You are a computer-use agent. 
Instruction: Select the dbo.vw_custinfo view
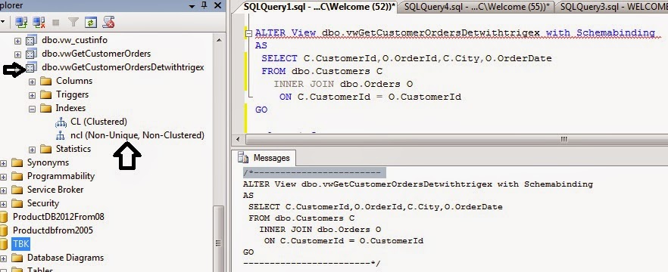pyautogui.click(x=74, y=40)
